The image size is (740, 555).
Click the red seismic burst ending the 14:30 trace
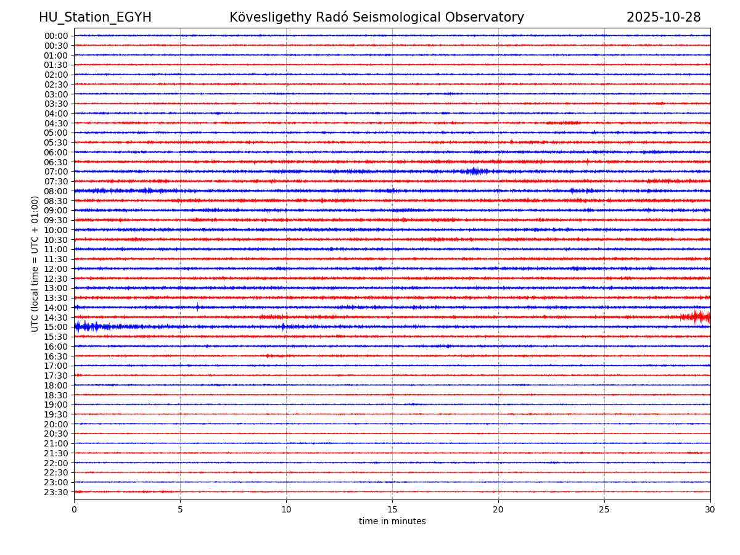697,317
